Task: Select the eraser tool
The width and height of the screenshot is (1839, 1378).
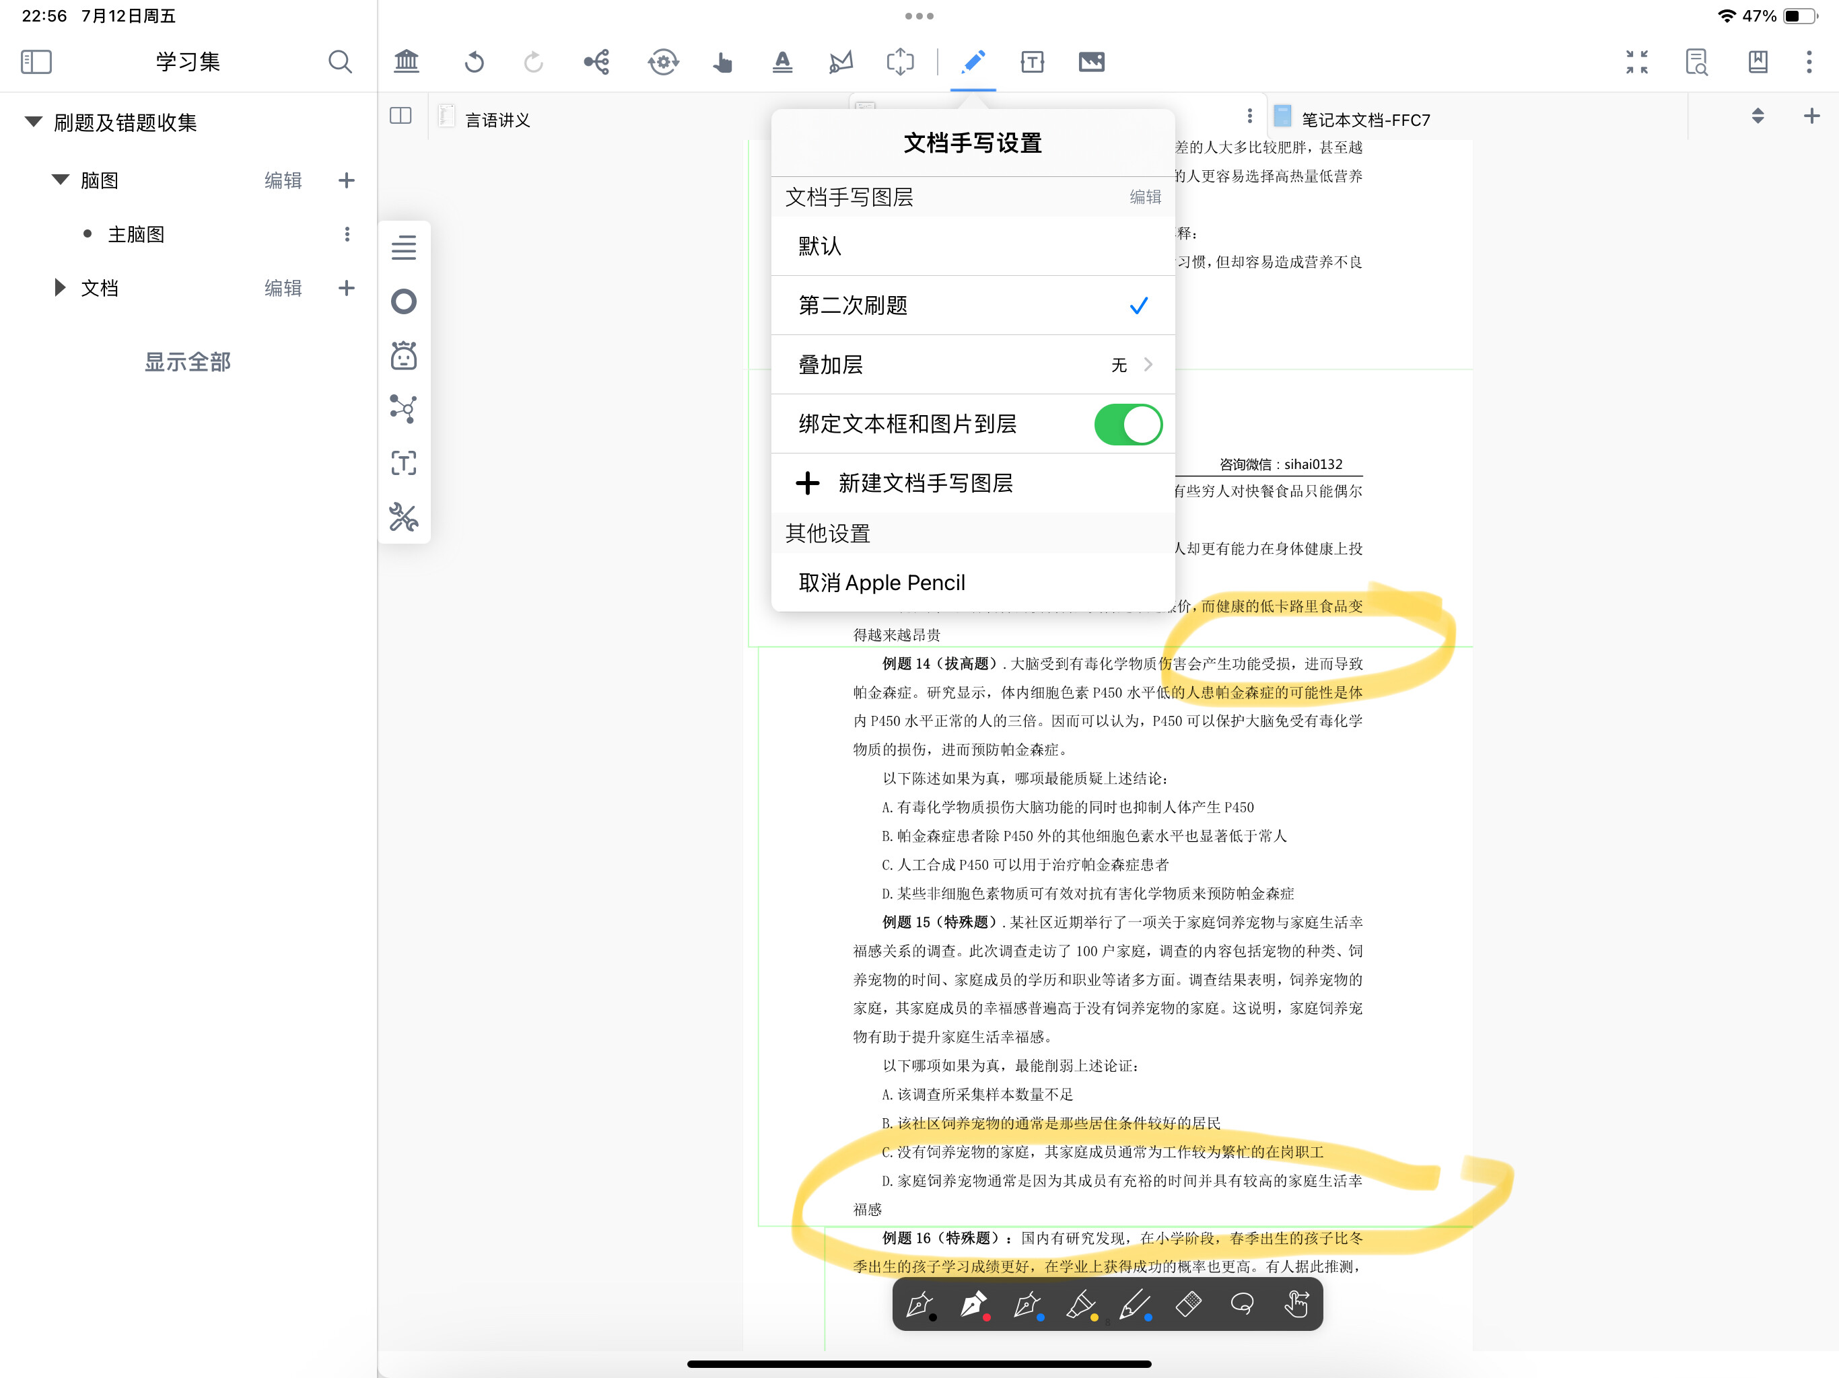Action: click(x=1188, y=1303)
